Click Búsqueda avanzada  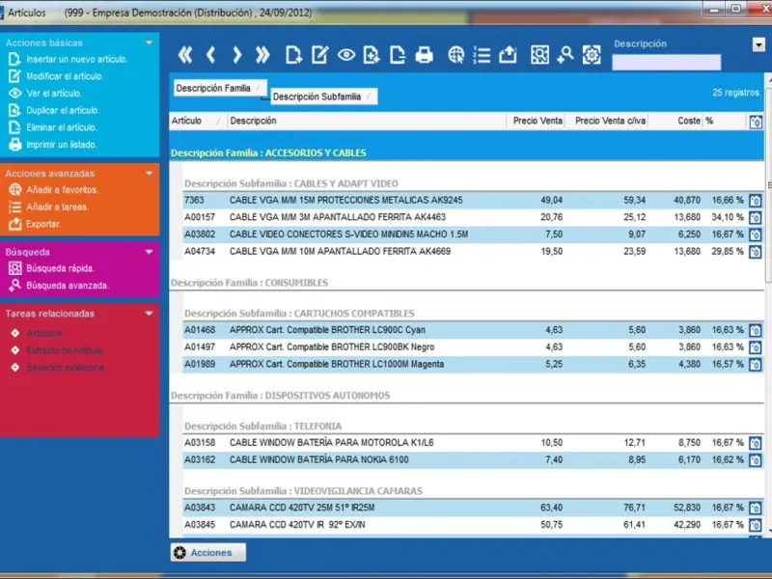(68, 286)
